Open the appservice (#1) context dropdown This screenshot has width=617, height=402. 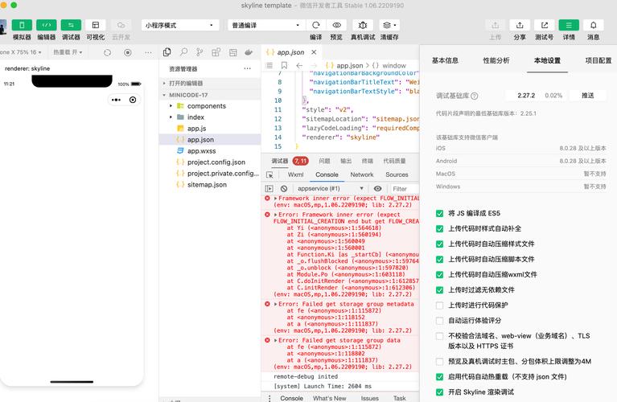click(x=330, y=188)
